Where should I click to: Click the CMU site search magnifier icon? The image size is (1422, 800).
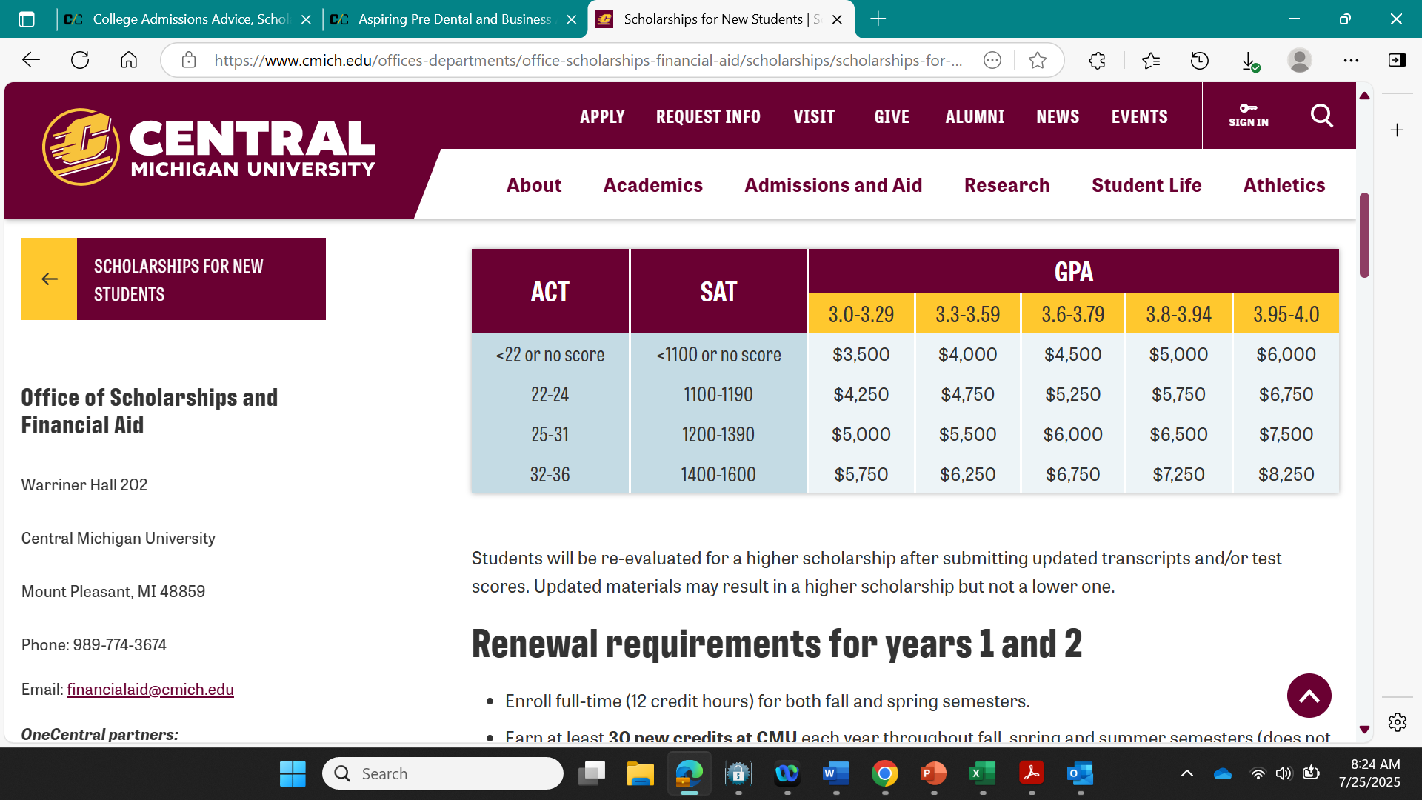[1321, 116]
